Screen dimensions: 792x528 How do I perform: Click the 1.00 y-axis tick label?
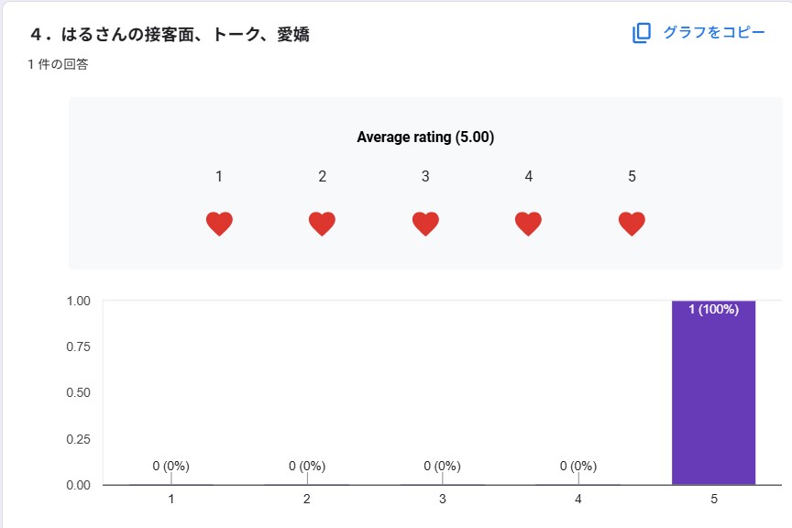[x=77, y=301]
